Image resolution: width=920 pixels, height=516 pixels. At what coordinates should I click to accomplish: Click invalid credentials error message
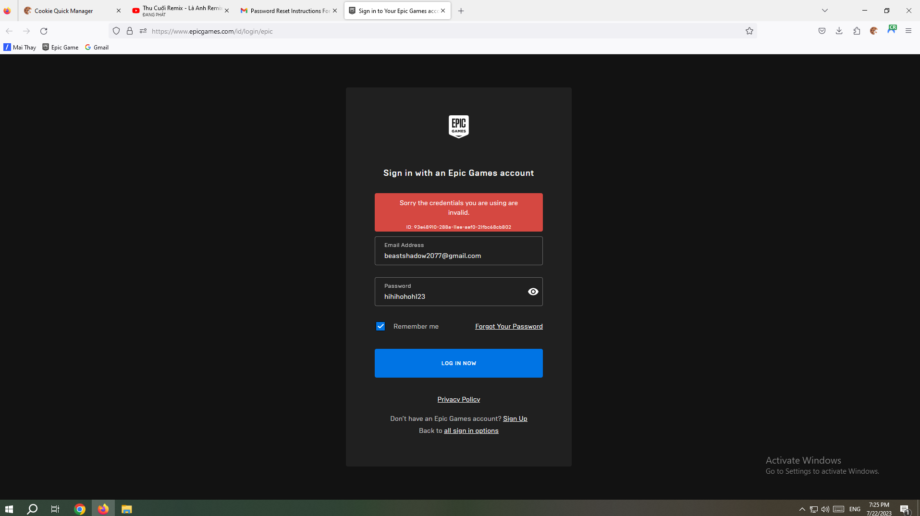(x=459, y=212)
